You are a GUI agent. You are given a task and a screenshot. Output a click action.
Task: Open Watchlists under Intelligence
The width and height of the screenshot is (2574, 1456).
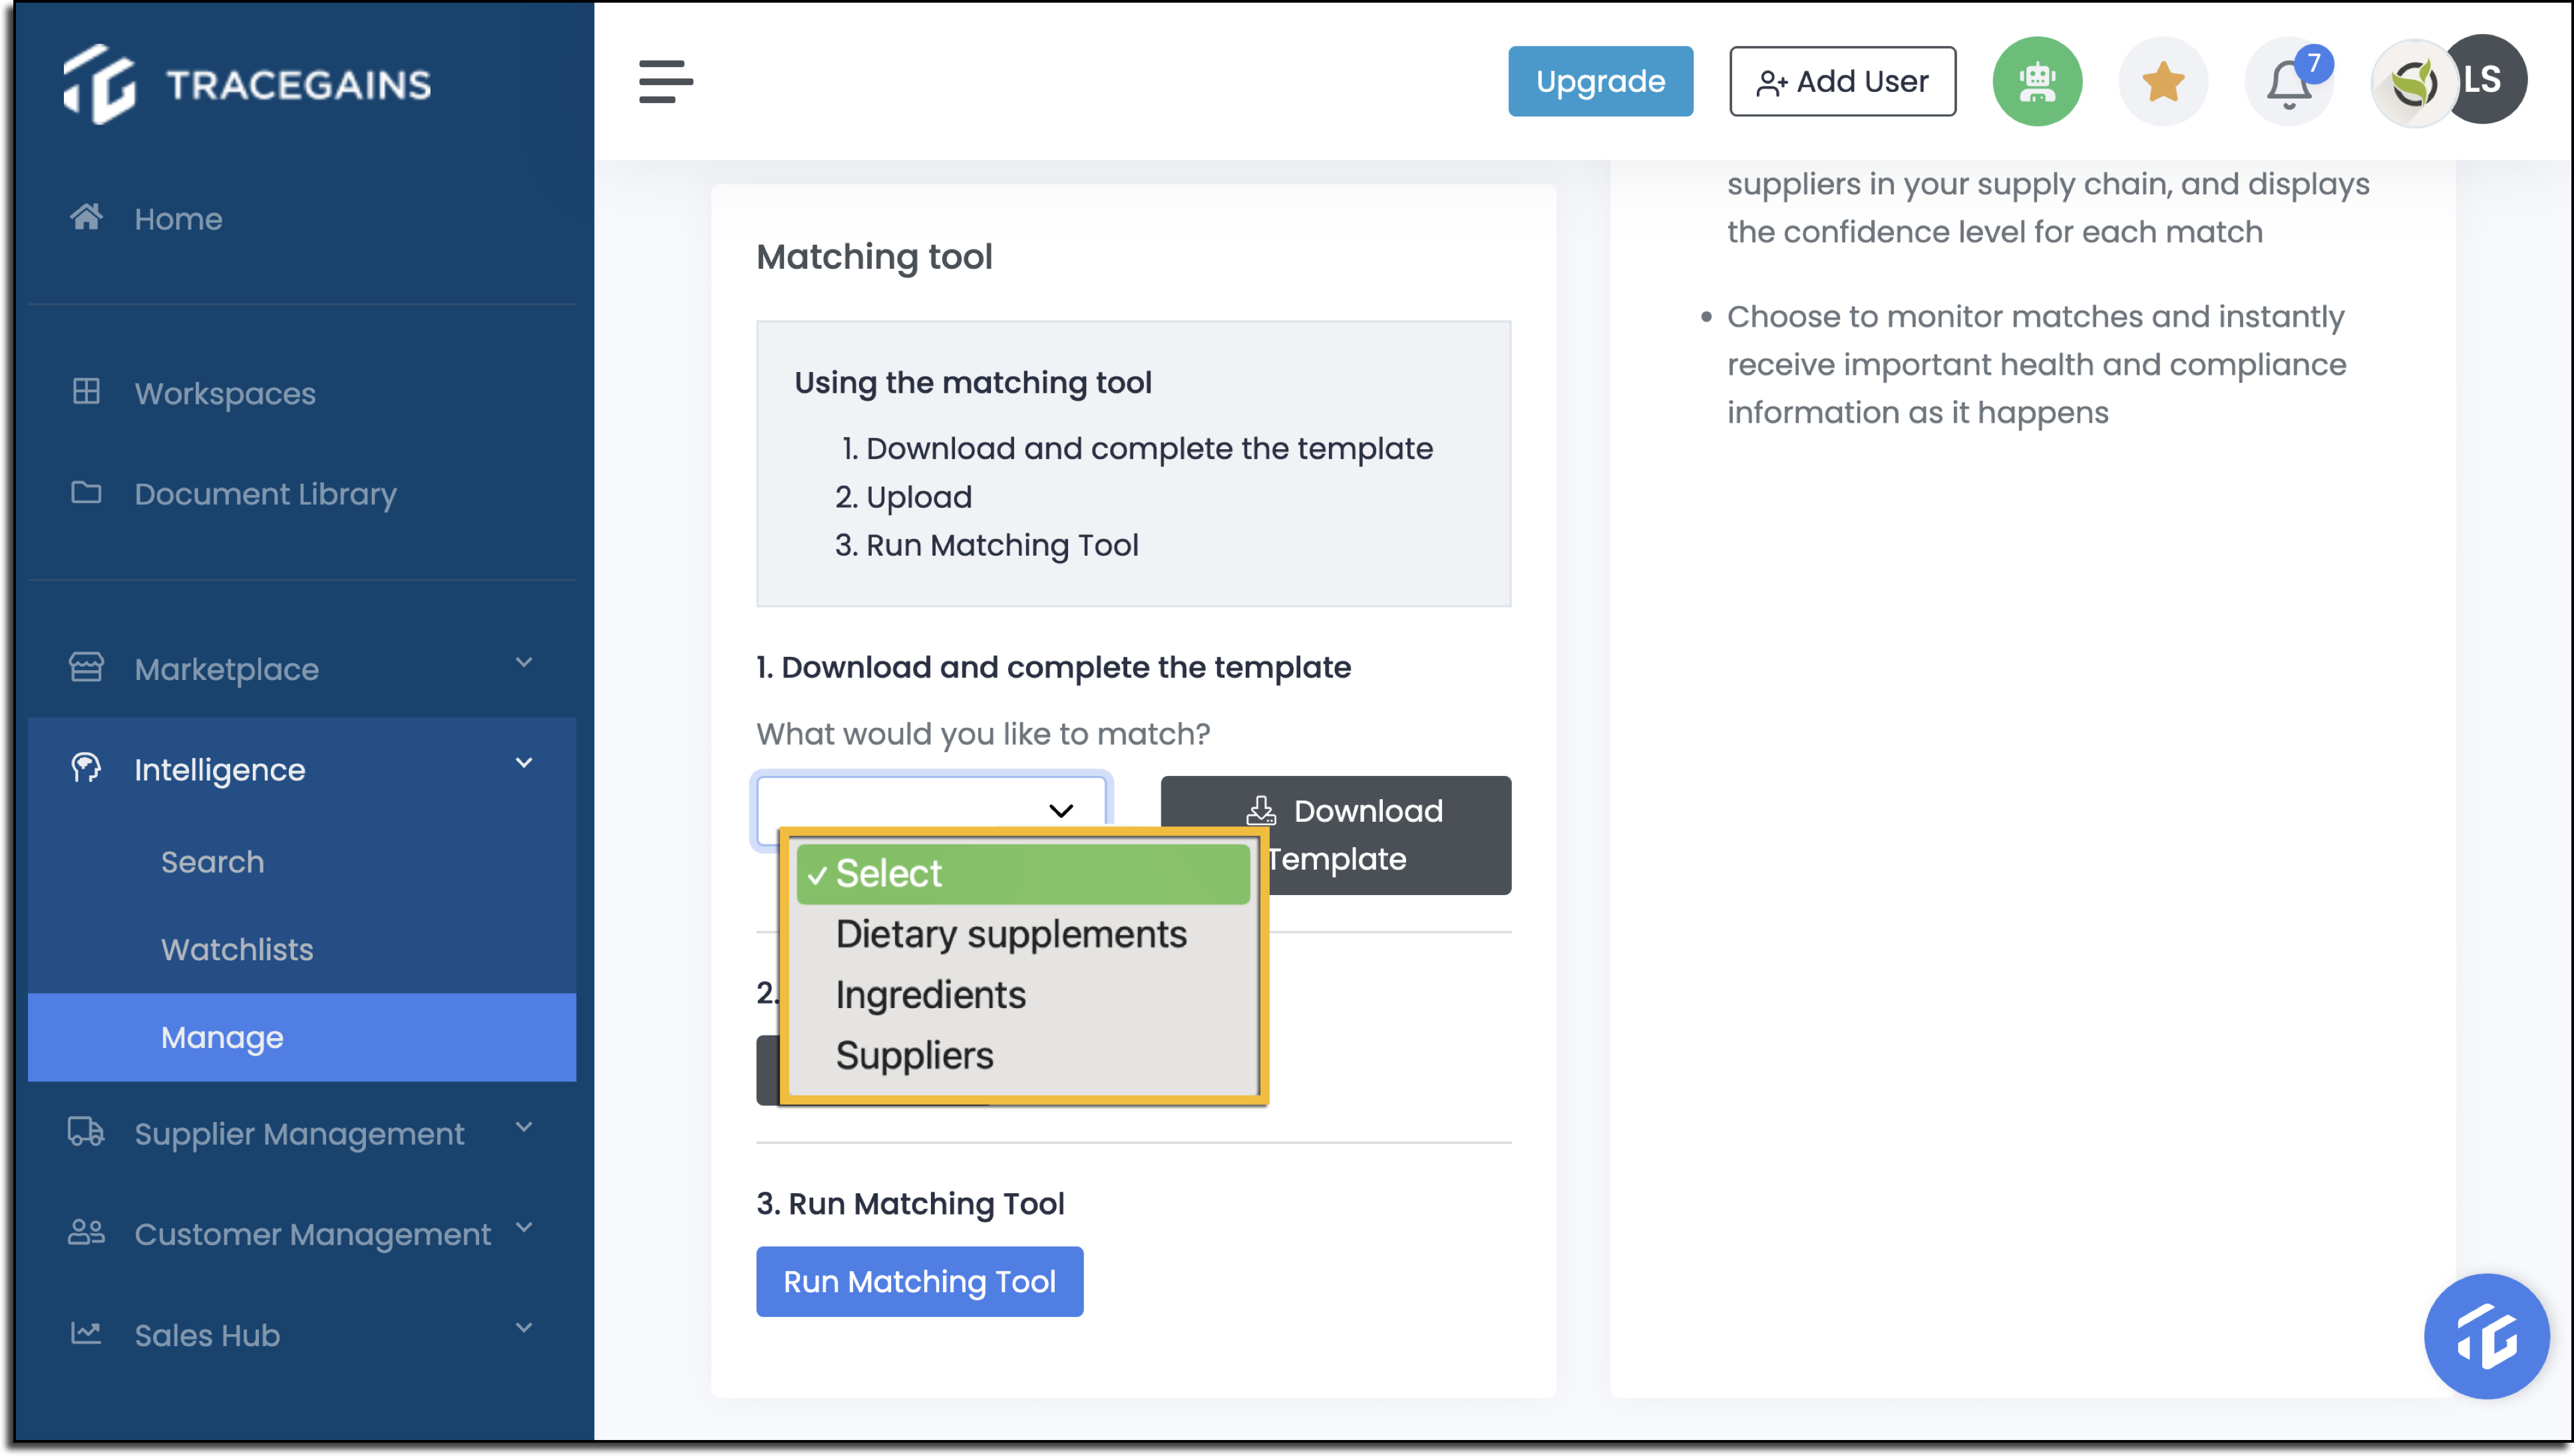[x=237, y=949]
